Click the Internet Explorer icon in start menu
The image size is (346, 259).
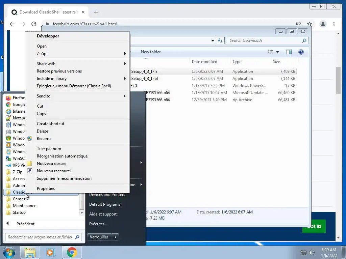click(8, 111)
